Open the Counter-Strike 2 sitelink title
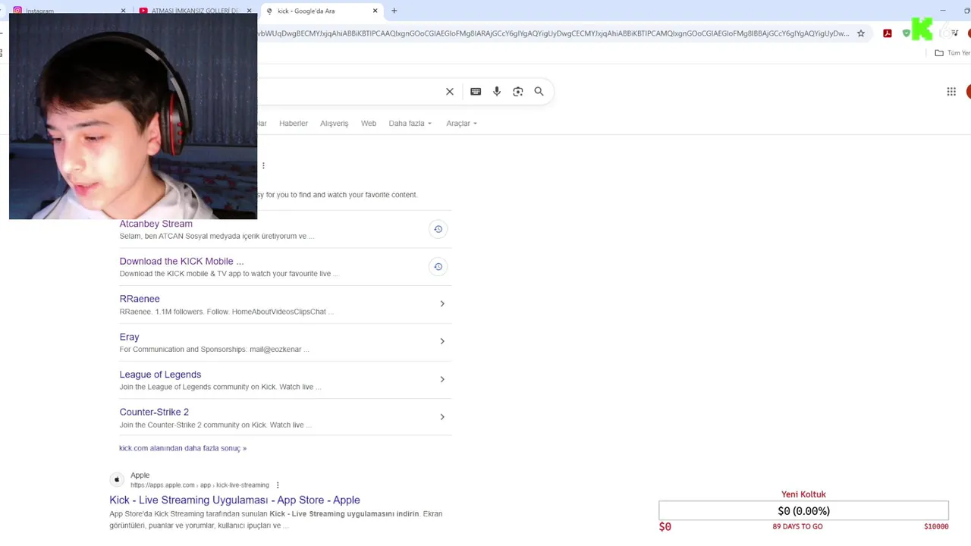Viewport: 971px width, 546px height. click(x=154, y=412)
